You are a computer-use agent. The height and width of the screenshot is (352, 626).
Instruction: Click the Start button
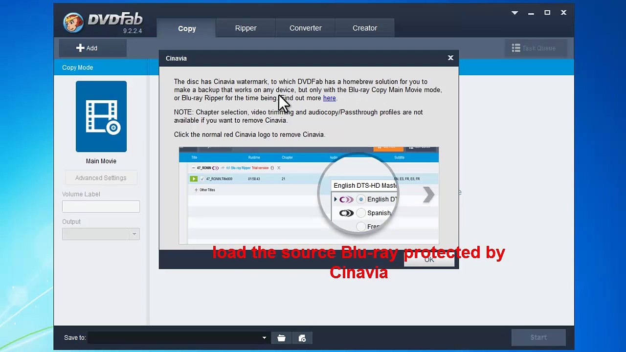coord(538,337)
